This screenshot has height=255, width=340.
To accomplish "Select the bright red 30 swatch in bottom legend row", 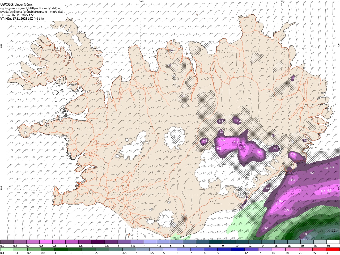I will pyautogui.click(x=333, y=249).
